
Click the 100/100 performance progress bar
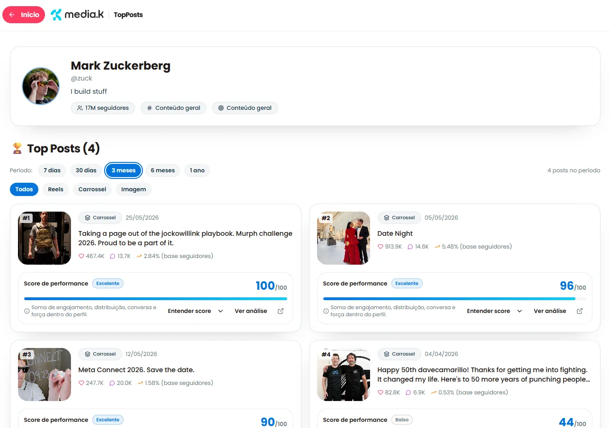point(156,299)
